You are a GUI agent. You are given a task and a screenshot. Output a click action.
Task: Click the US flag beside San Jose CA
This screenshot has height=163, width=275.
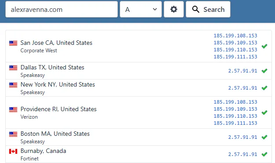coord(13,43)
